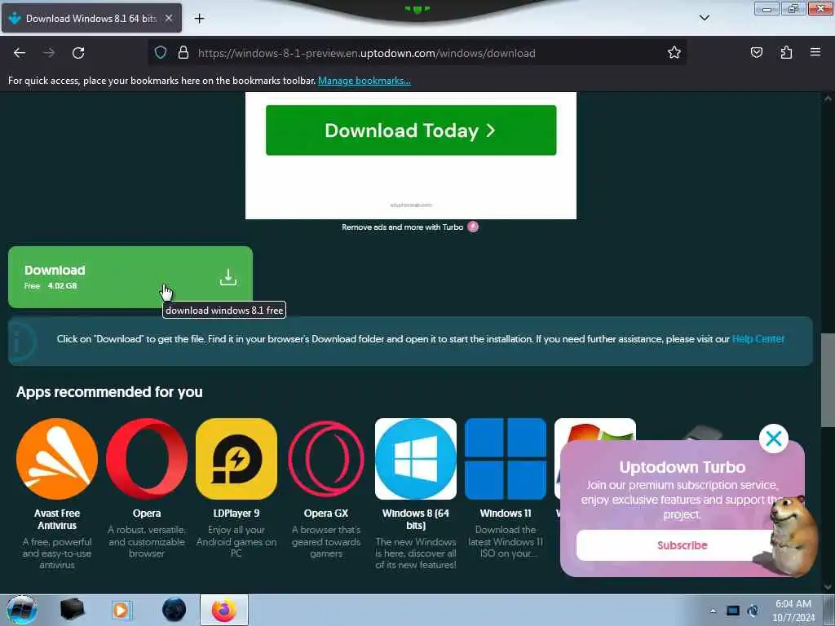Click the Opera GX title text

click(x=326, y=514)
